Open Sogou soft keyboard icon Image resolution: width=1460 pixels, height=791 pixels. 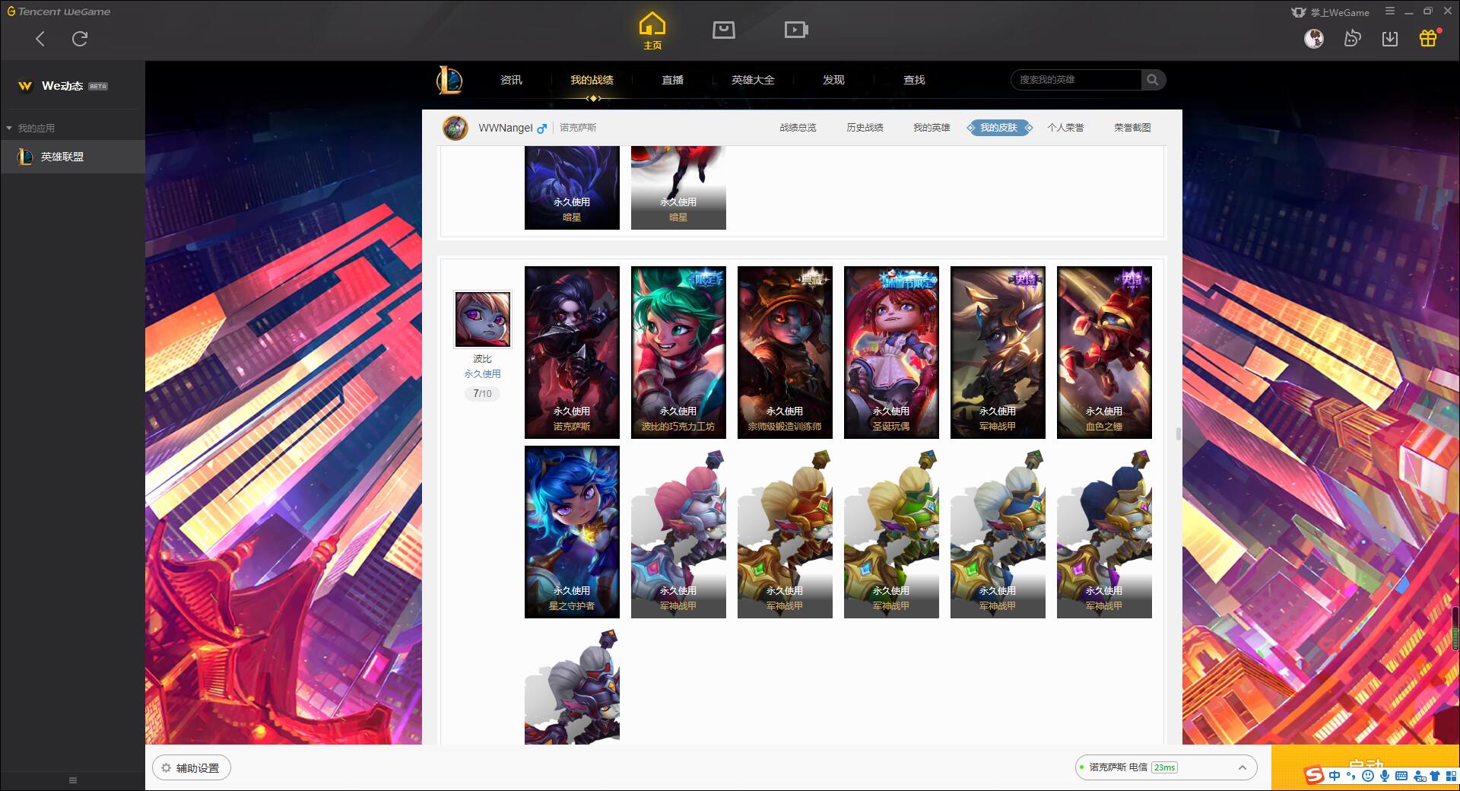(1401, 776)
